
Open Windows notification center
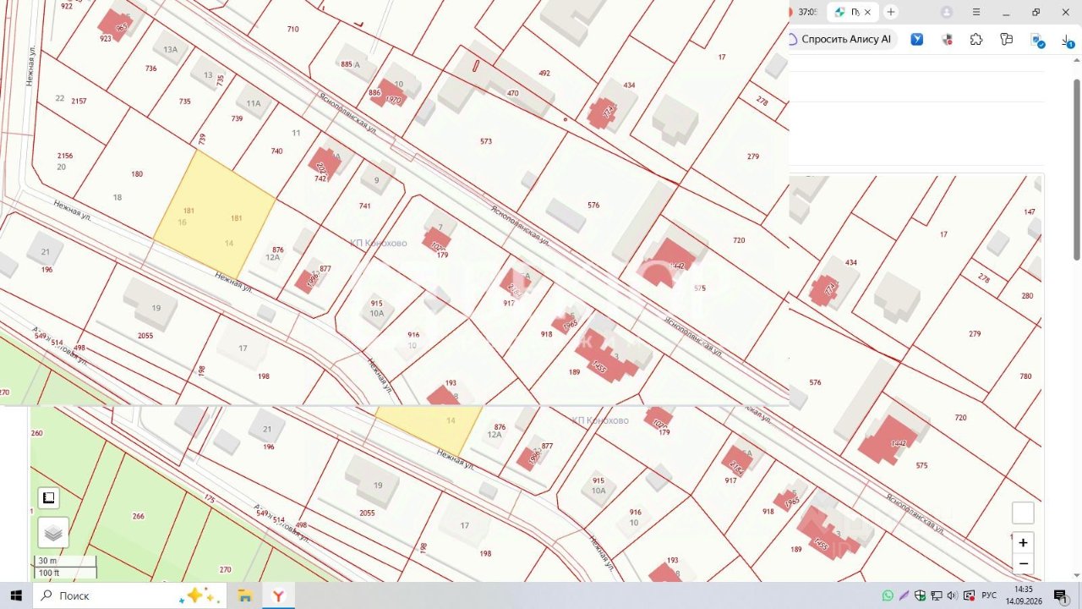click(1061, 595)
